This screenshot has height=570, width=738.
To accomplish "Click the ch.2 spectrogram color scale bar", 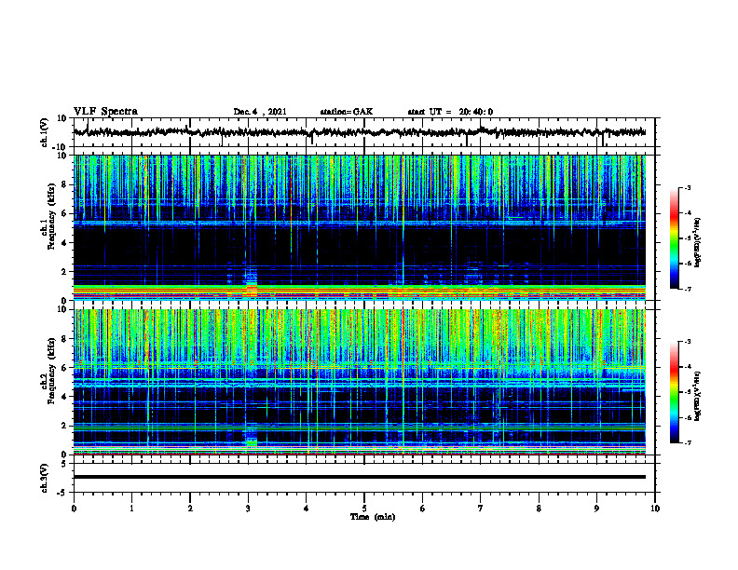I will pos(675,392).
